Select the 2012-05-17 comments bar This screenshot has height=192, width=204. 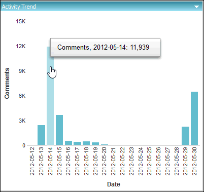[78, 143]
